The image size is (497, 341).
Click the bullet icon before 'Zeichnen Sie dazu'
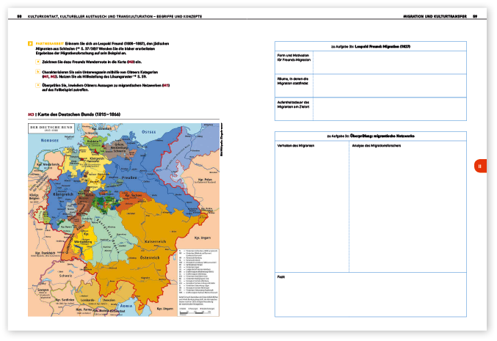coord(37,61)
